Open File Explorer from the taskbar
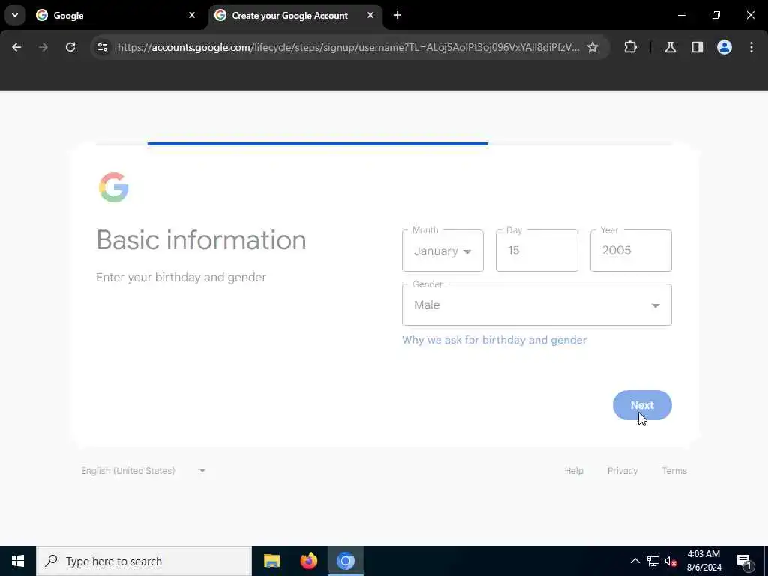This screenshot has height=576, width=768. click(x=271, y=561)
